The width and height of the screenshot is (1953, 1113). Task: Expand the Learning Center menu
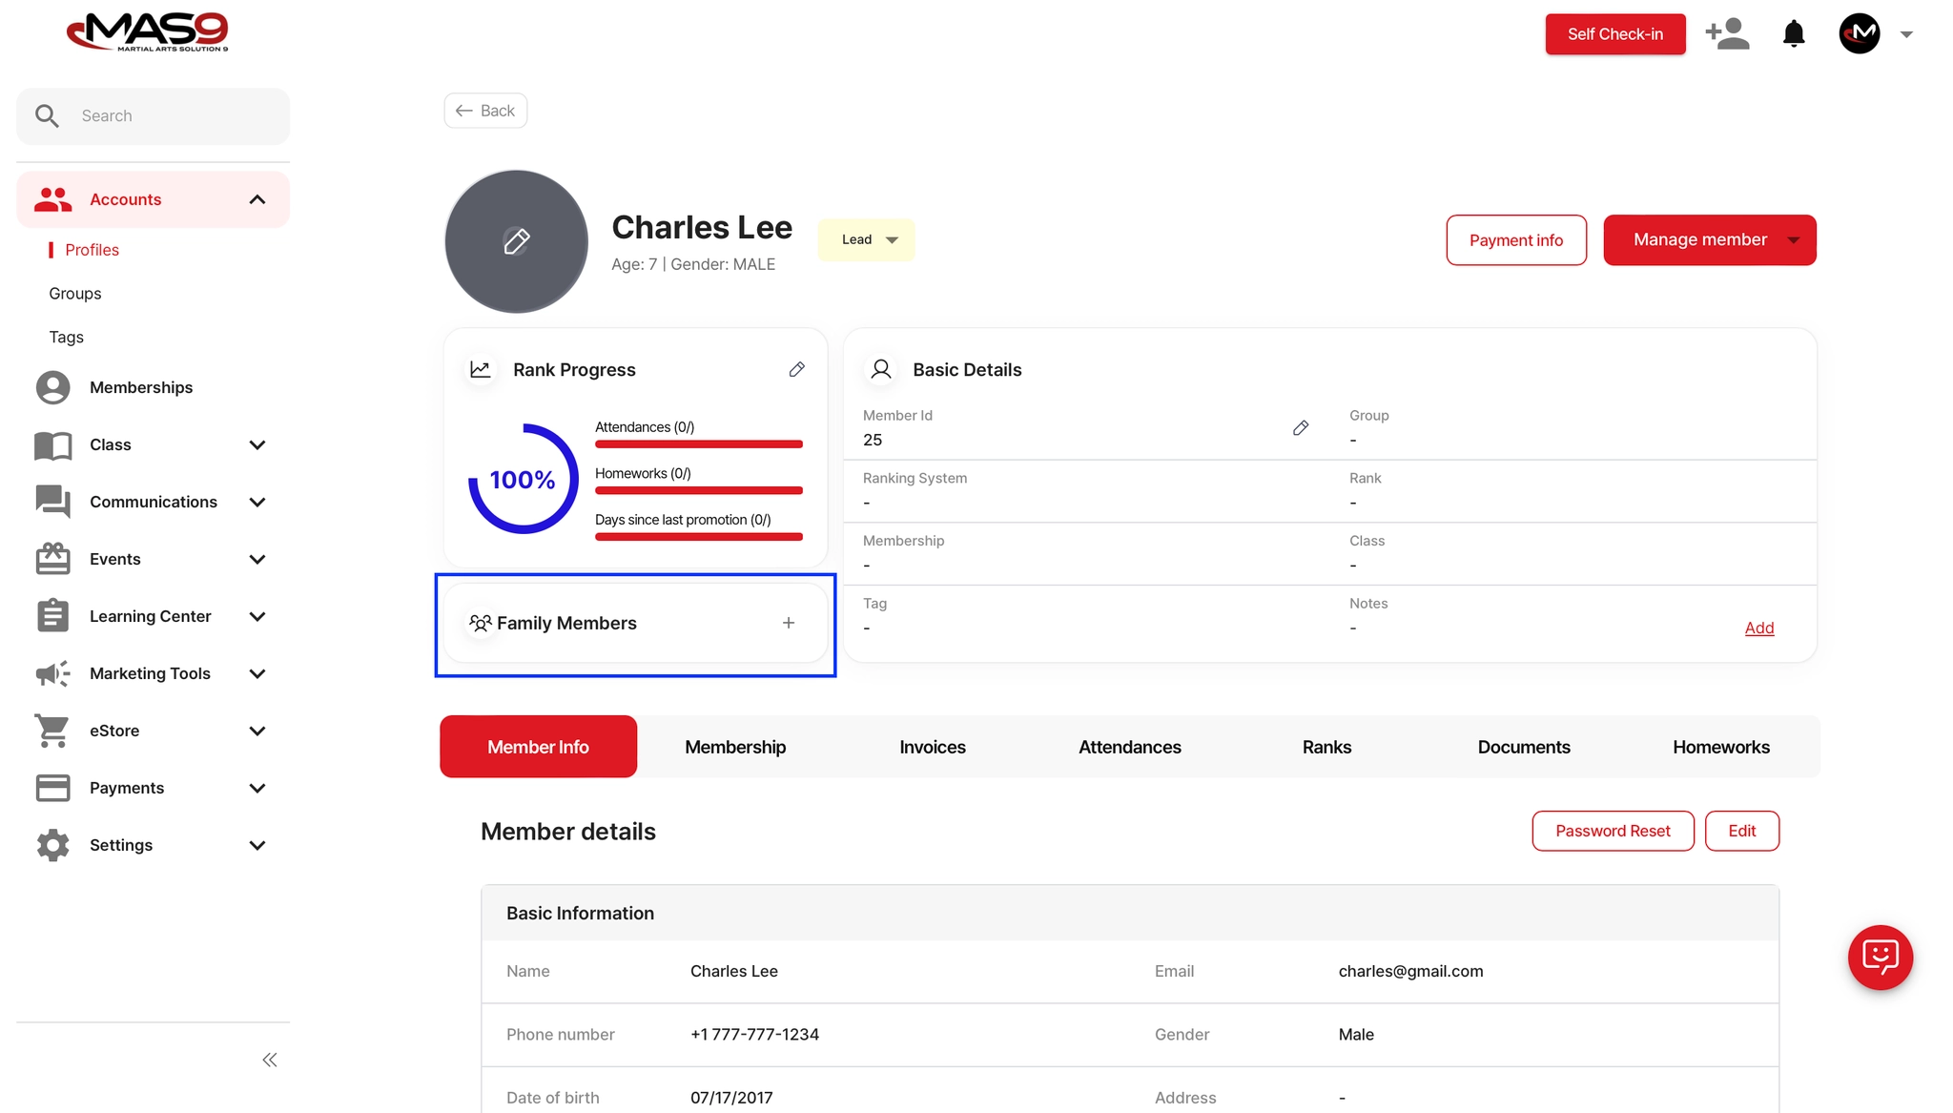(257, 616)
